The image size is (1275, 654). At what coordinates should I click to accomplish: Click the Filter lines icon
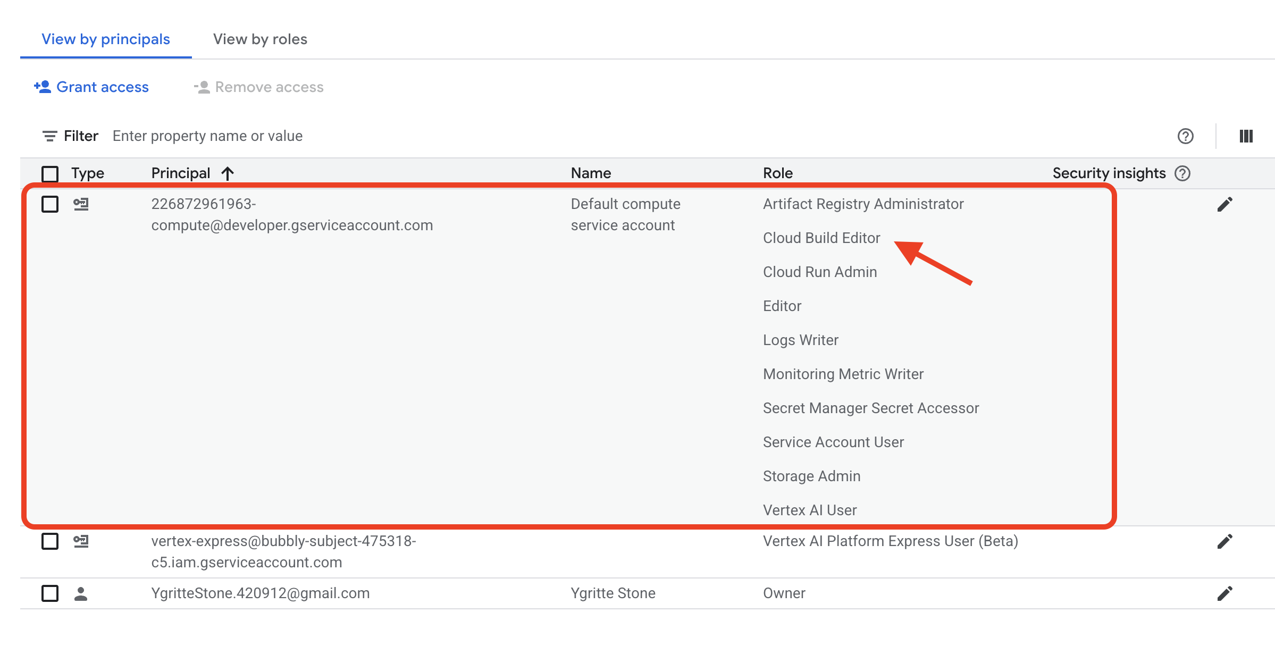click(49, 136)
